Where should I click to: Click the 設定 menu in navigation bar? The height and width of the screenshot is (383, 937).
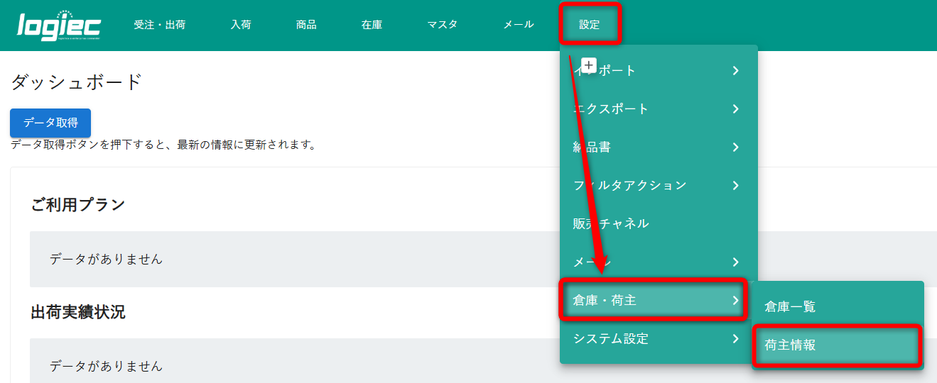[590, 25]
